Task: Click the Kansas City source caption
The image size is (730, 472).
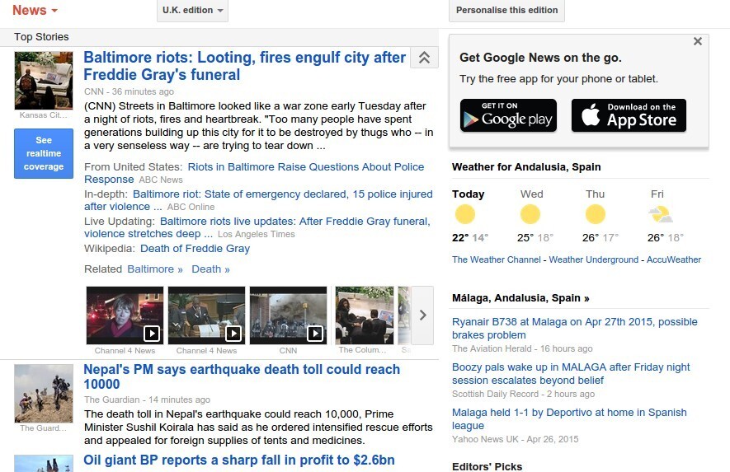Action: pos(43,114)
